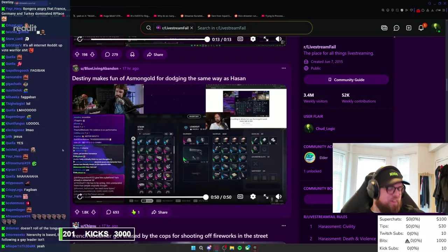Open the Windows Start menu
448x252 pixels.
click(x=193, y=248)
